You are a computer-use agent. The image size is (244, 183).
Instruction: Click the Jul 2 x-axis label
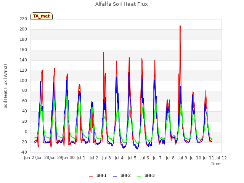pos(94,158)
